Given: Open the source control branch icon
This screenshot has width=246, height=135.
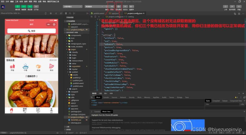Looking at the screenshot, I should [74, 13].
